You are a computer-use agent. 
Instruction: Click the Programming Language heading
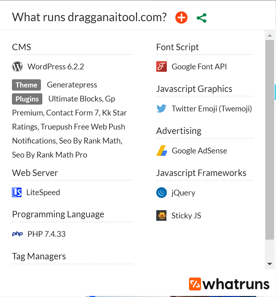coord(58,214)
